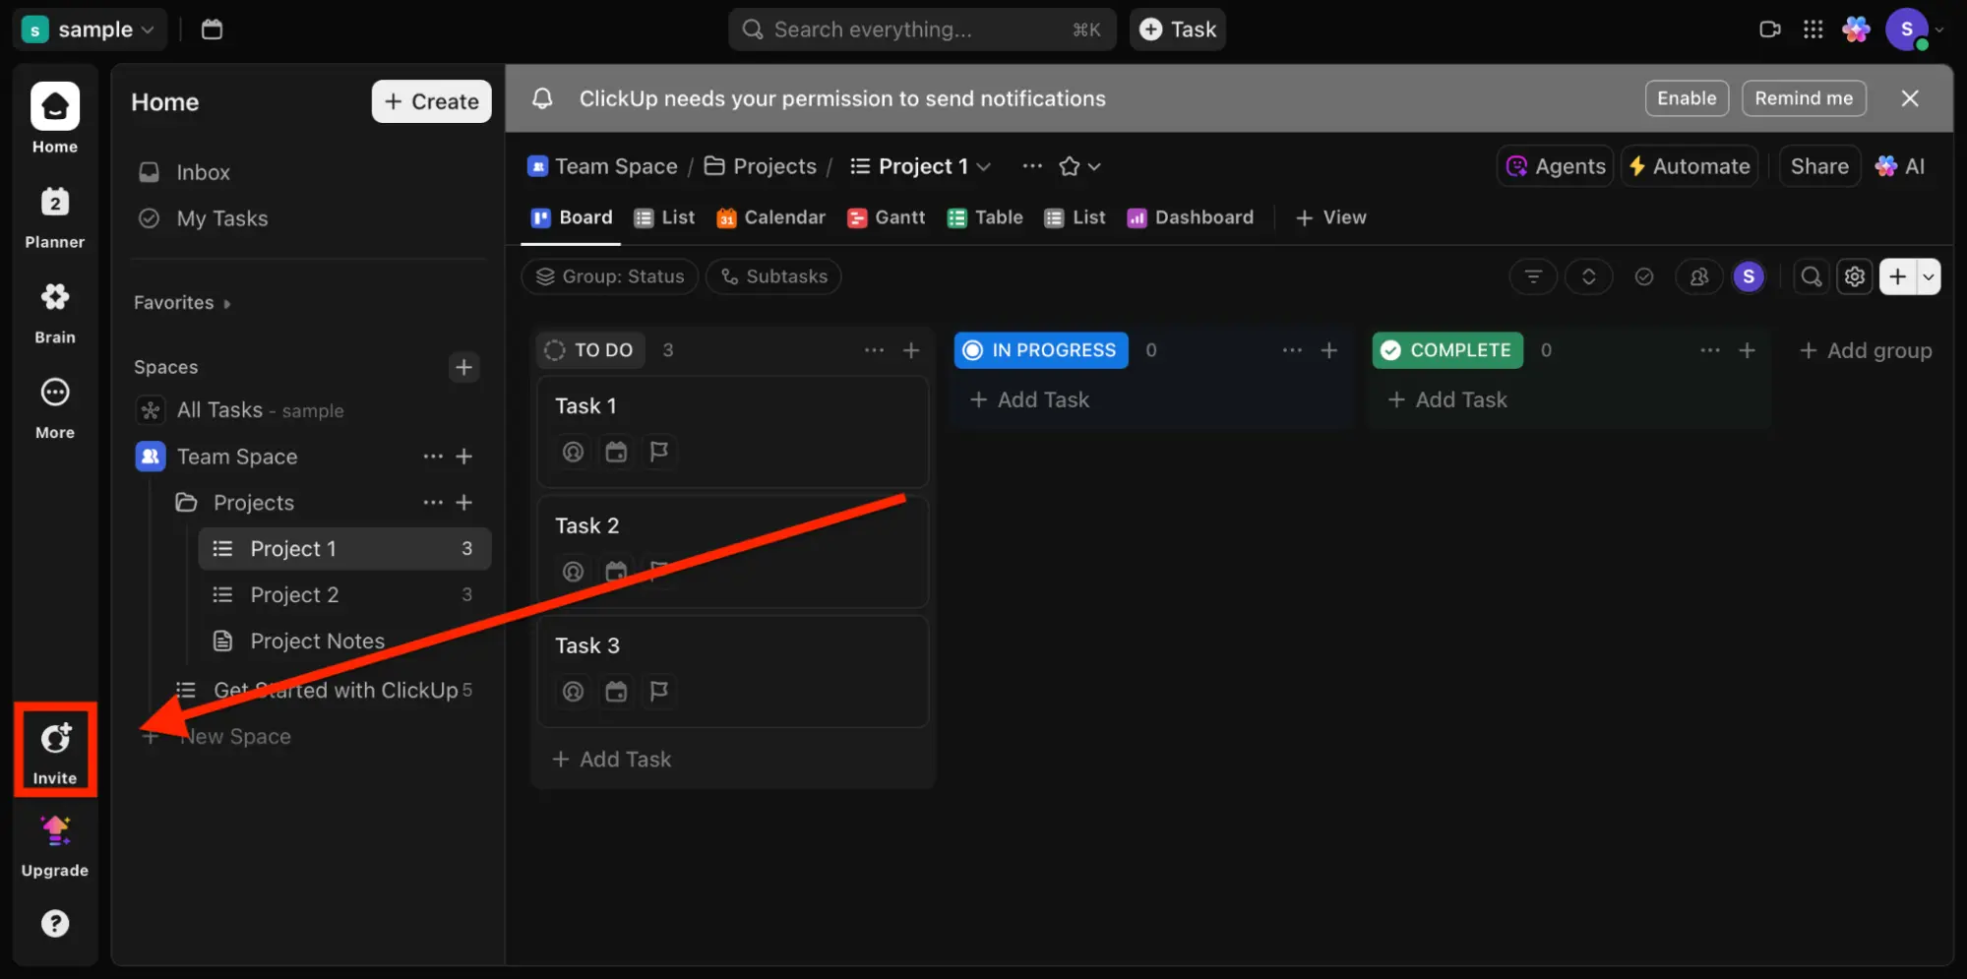The width and height of the screenshot is (1967, 979).
Task: Open the Task 2 card
Action: [x=733, y=551]
